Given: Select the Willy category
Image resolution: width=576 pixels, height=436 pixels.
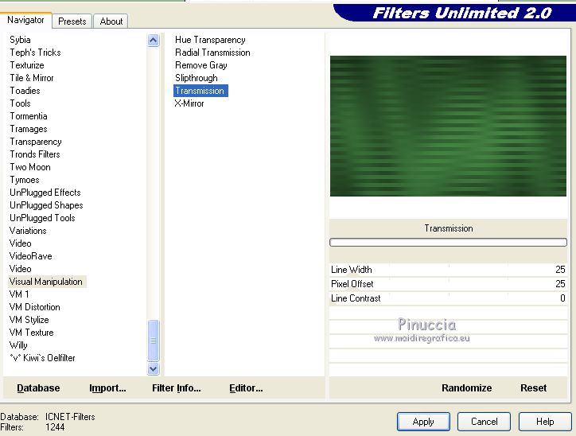Looking at the screenshot, I should click(18, 345).
